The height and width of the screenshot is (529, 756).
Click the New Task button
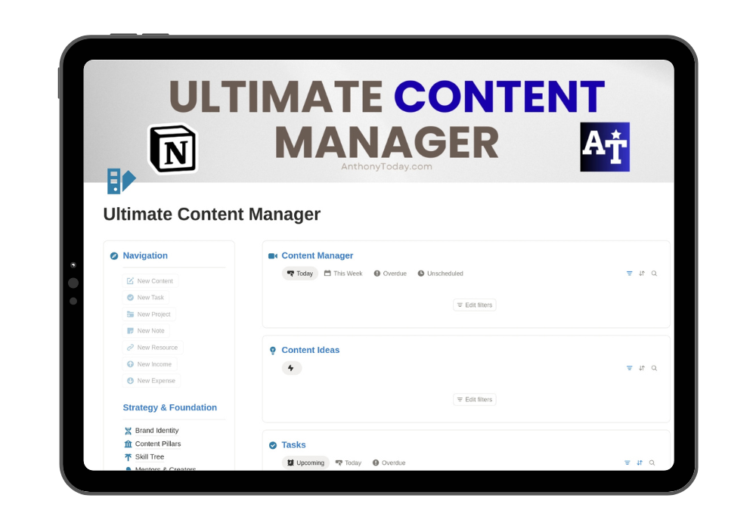[x=146, y=297]
